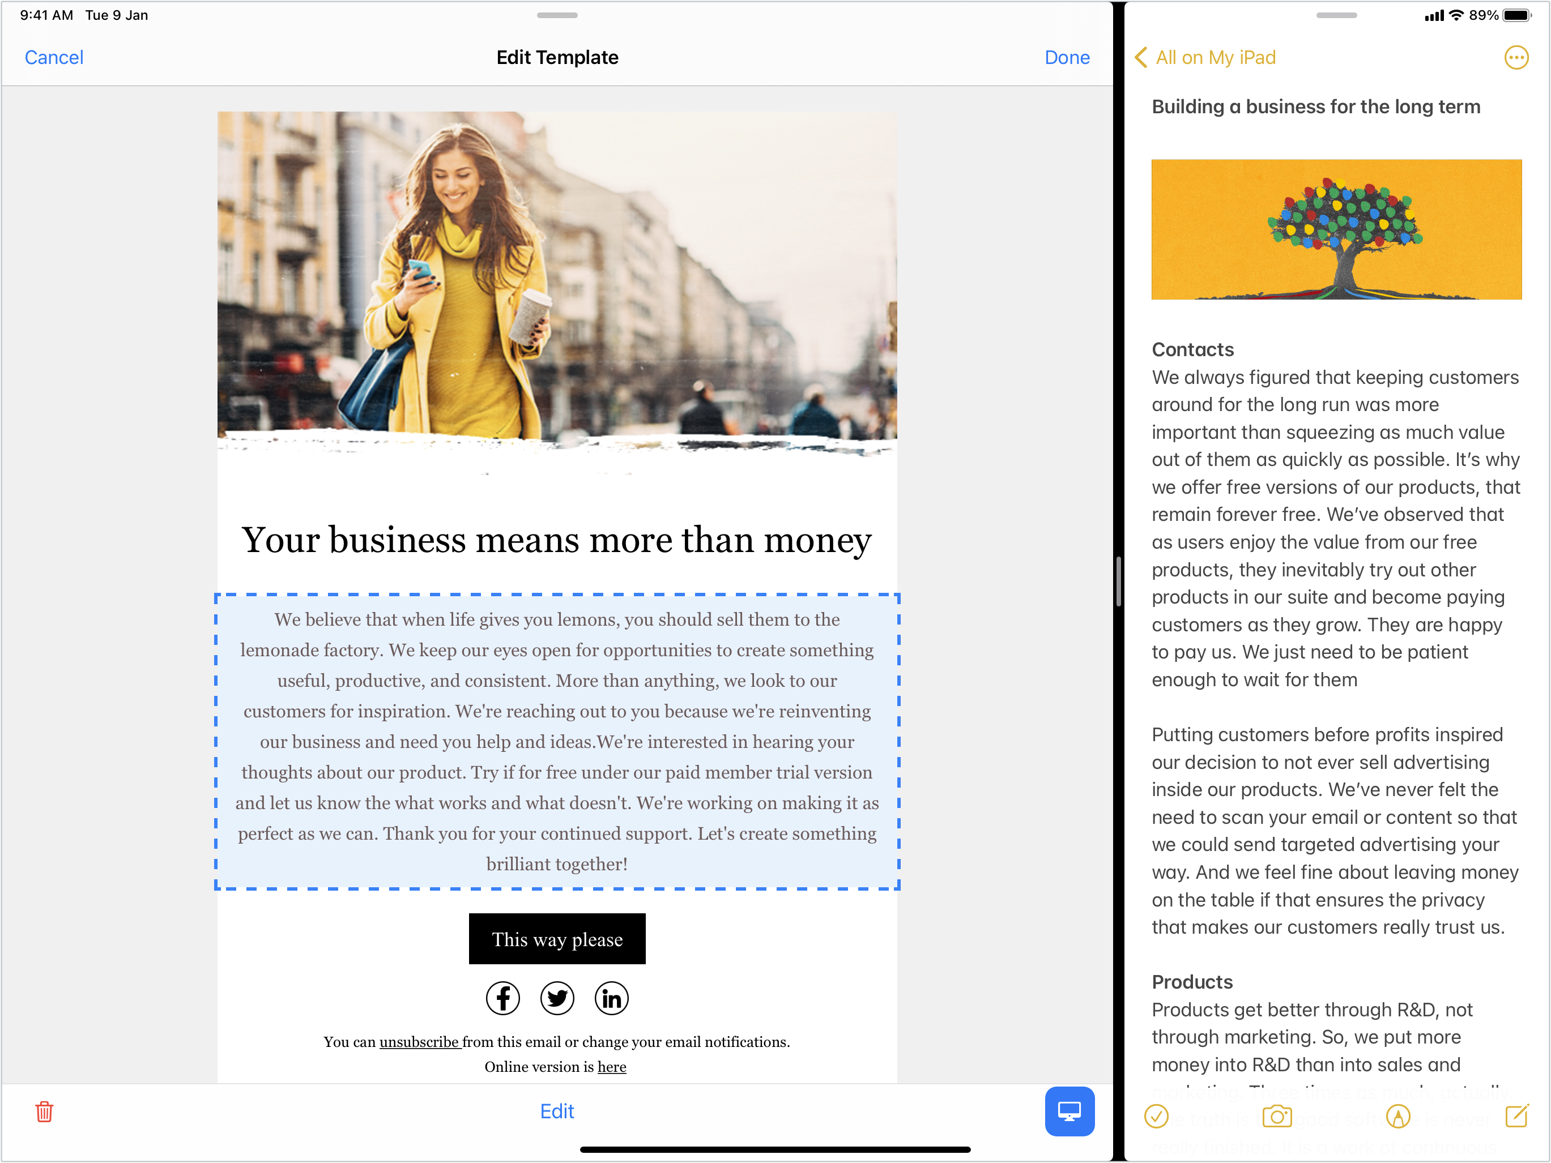This screenshot has width=1551, height=1163.
Task: Click the delete template trash icon
Action: 44,1111
